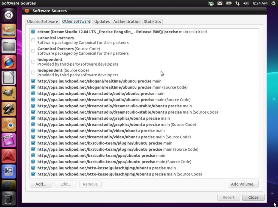Click the Remove button
The image size is (278, 208).
point(90,184)
